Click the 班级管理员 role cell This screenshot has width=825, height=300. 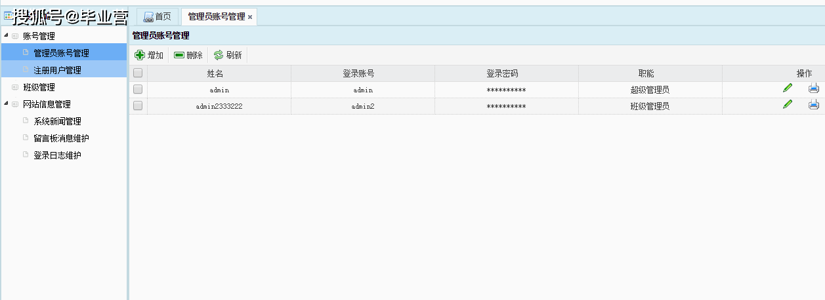coord(650,105)
